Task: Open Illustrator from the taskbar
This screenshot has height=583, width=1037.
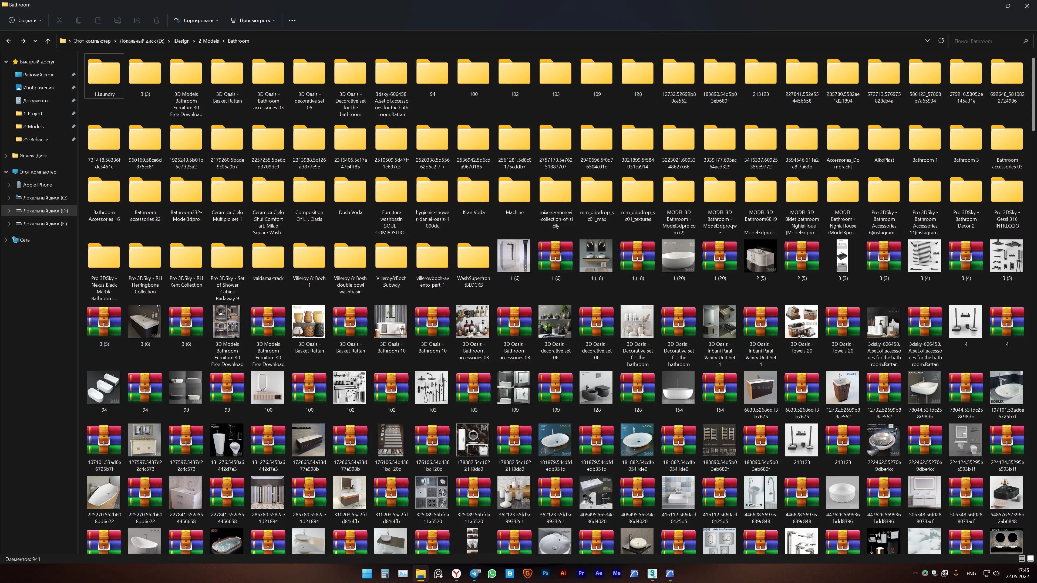Action: tap(563, 573)
